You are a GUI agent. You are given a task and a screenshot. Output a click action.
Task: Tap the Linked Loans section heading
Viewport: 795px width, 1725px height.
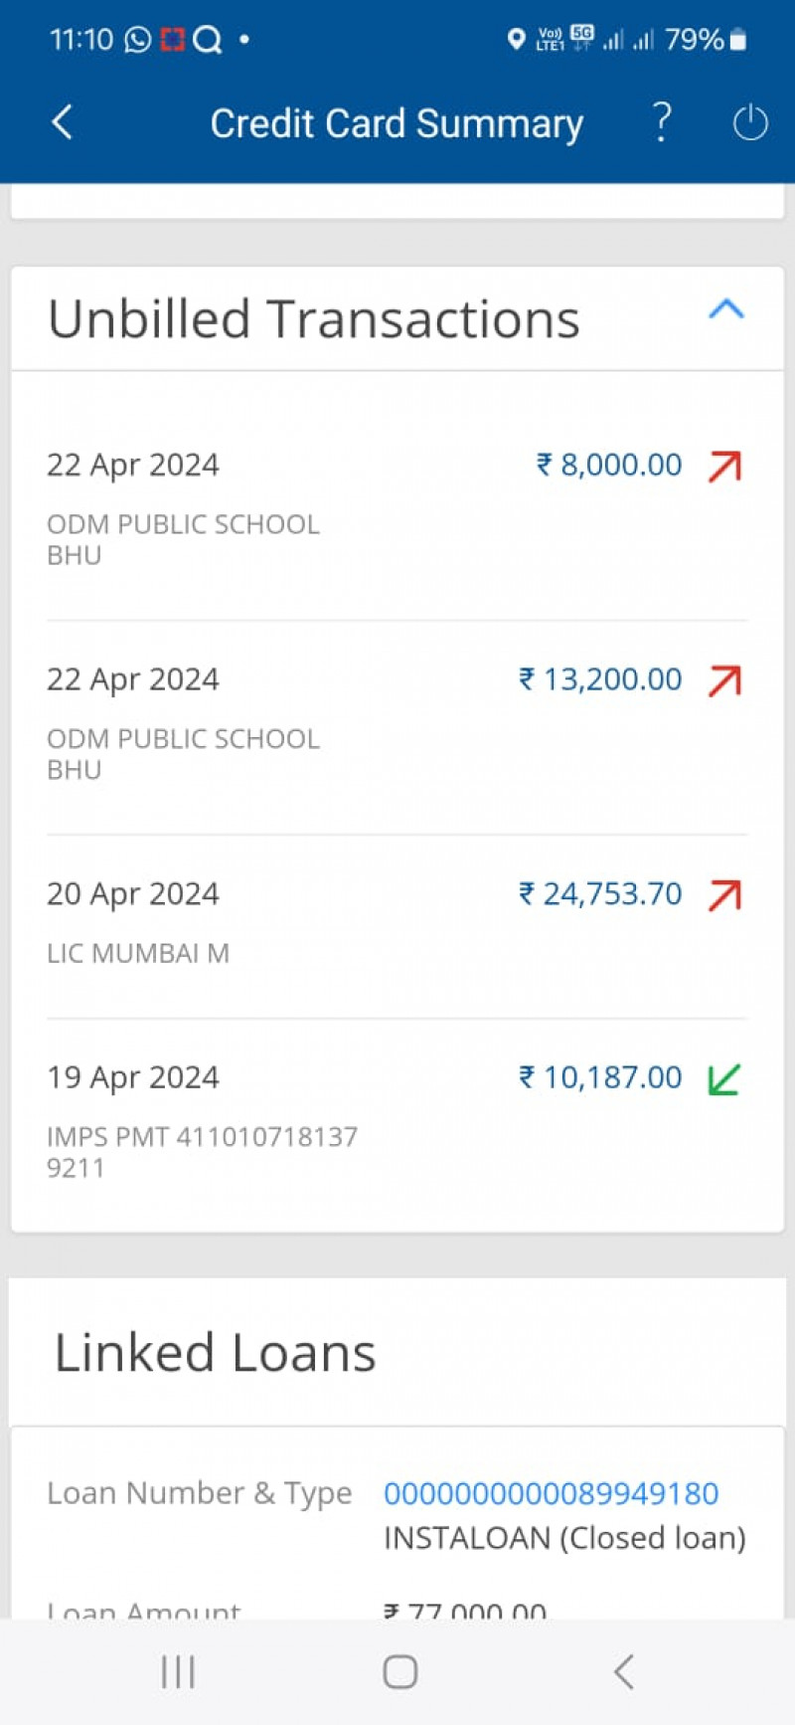pyautogui.click(x=215, y=1353)
